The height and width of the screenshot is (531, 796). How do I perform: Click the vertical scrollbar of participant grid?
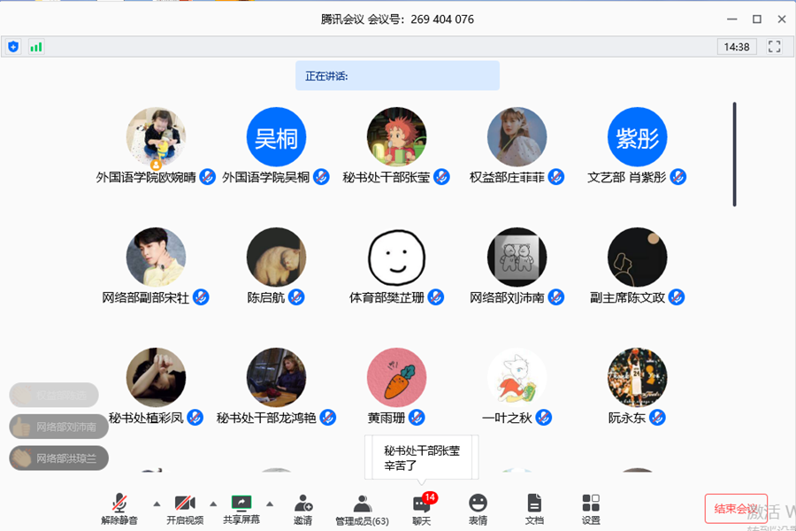click(x=734, y=155)
